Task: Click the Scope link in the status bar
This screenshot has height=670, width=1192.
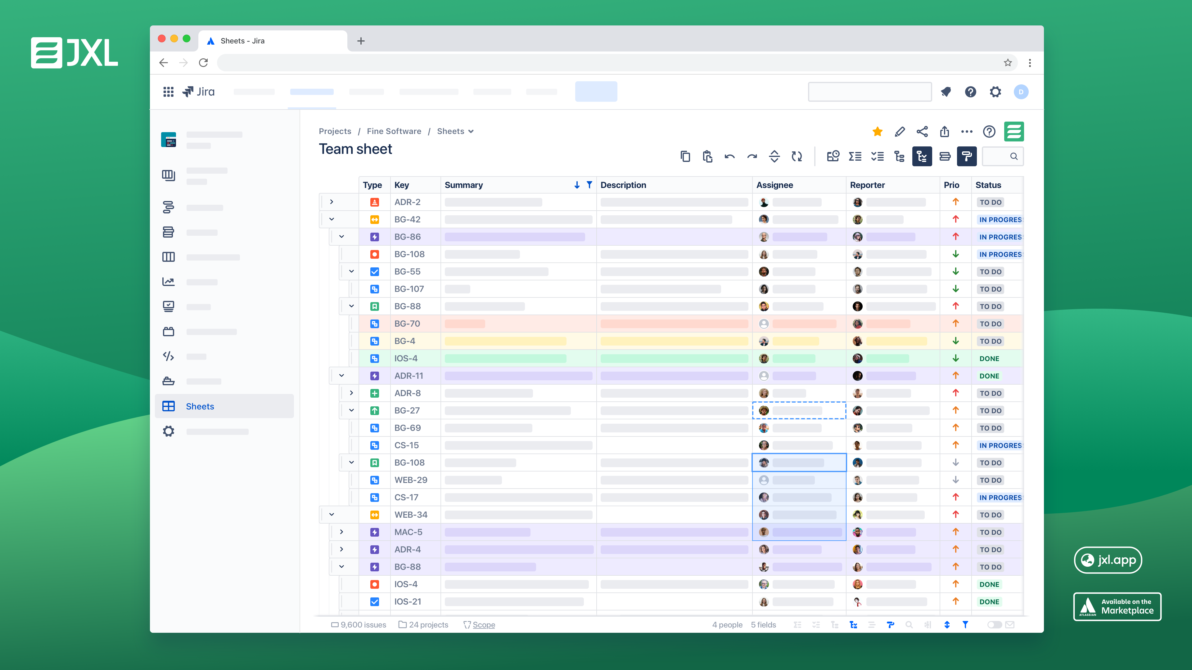Action: [484, 625]
